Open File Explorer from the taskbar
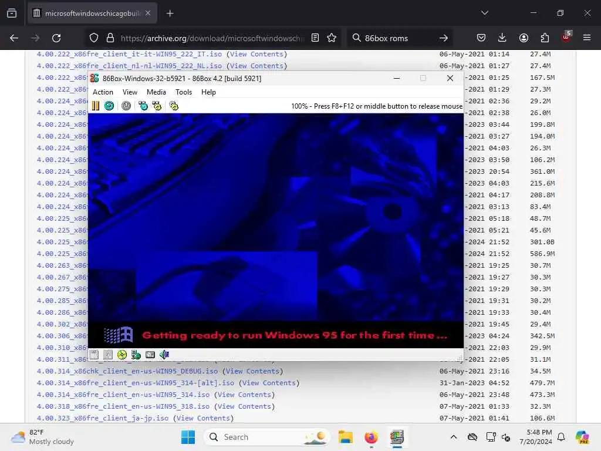Viewport: 601px width, 451px height. pyautogui.click(x=345, y=437)
